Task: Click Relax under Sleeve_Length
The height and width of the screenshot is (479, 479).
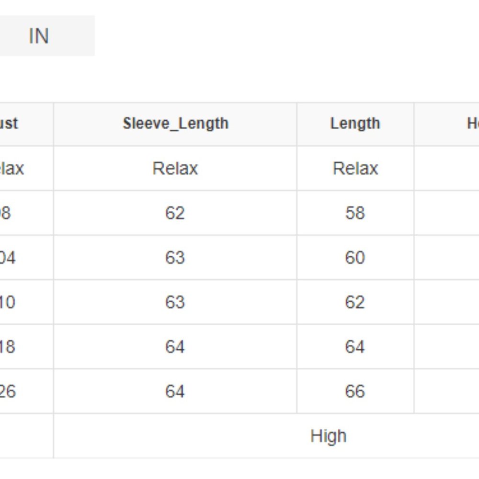Action: 175,168
